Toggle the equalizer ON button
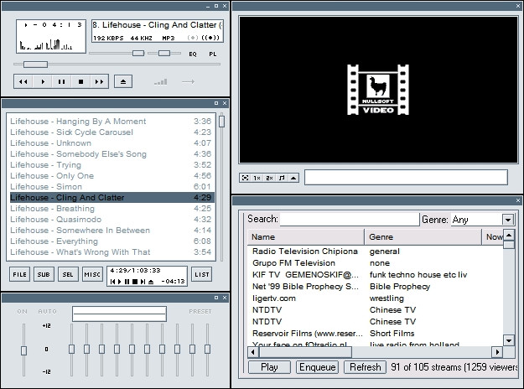 click(23, 312)
